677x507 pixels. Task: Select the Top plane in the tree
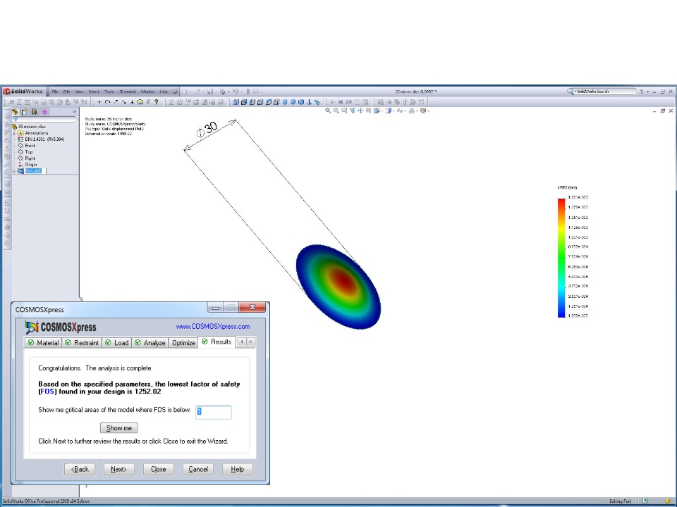coord(25,152)
